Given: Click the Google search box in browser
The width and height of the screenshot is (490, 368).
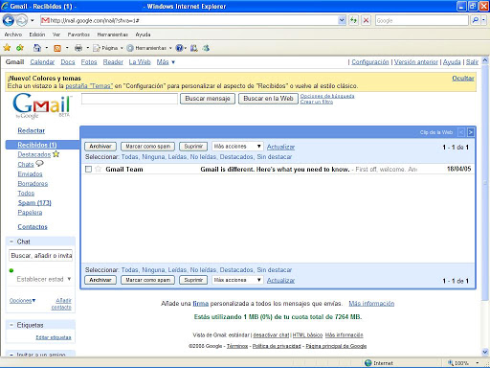Looking at the screenshot, I should point(421,20).
